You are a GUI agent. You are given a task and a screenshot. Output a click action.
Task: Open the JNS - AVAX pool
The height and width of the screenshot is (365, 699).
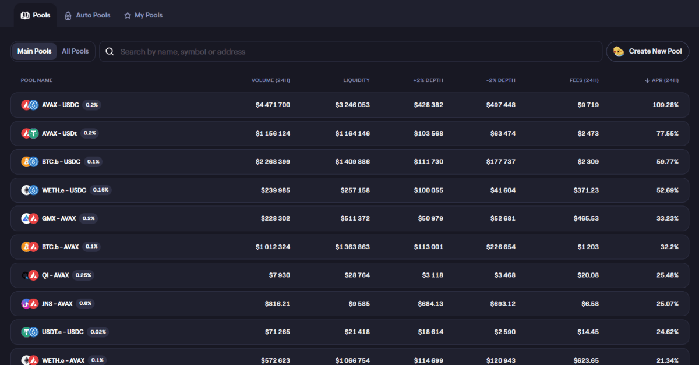coord(349,303)
